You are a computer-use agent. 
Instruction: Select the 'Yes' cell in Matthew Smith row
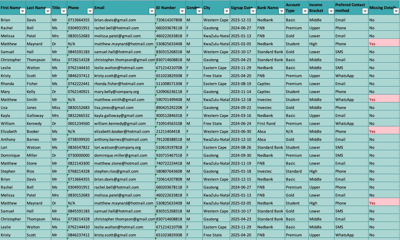[384, 100]
